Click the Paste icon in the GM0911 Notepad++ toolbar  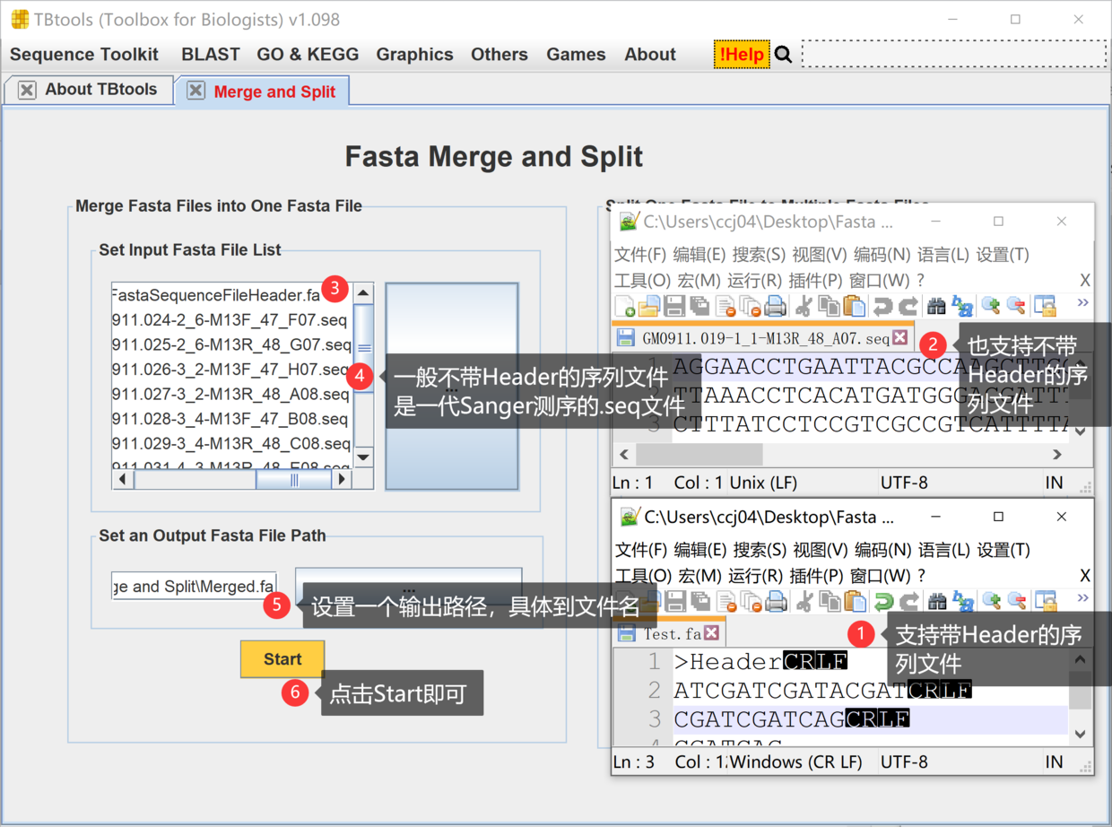855,306
